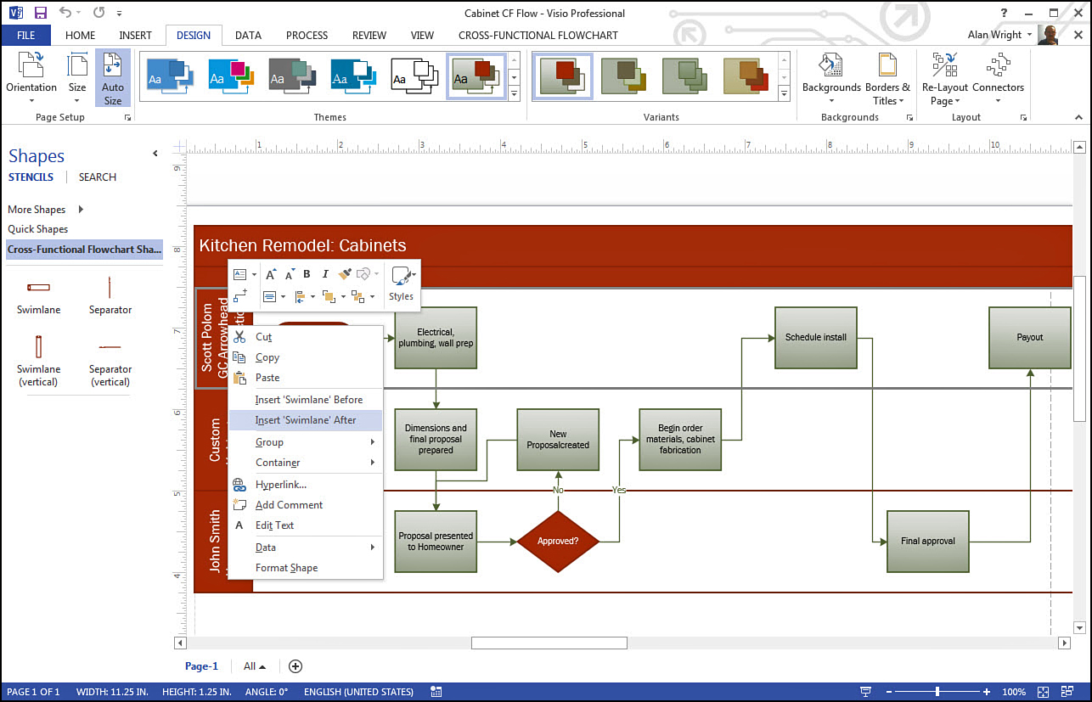Select the Separator (vertical) stencil shape
Screen dimensions: 1092x702
(110, 361)
